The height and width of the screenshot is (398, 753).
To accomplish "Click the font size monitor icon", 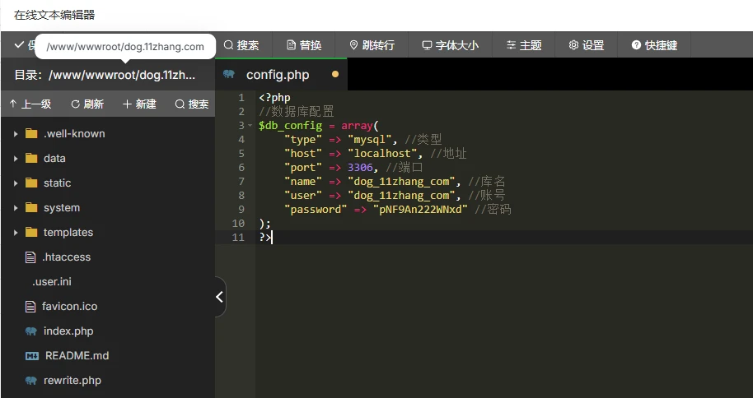I will click(427, 45).
